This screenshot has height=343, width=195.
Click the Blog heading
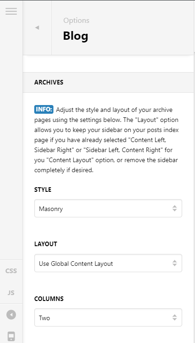[x=76, y=36]
